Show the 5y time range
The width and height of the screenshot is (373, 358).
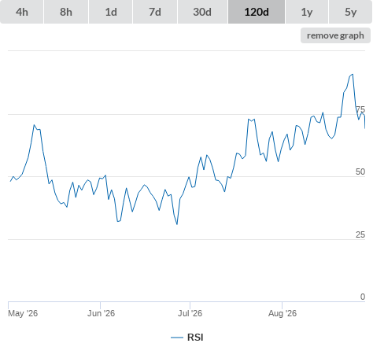point(350,12)
